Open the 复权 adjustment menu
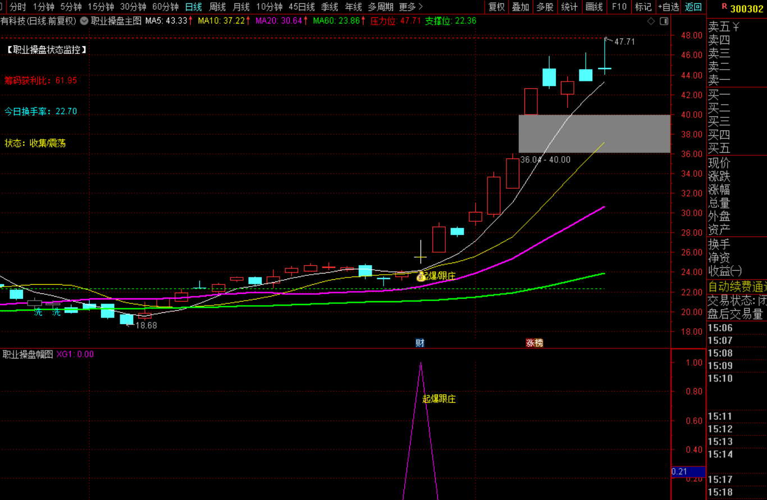The image size is (767, 500). click(x=497, y=7)
